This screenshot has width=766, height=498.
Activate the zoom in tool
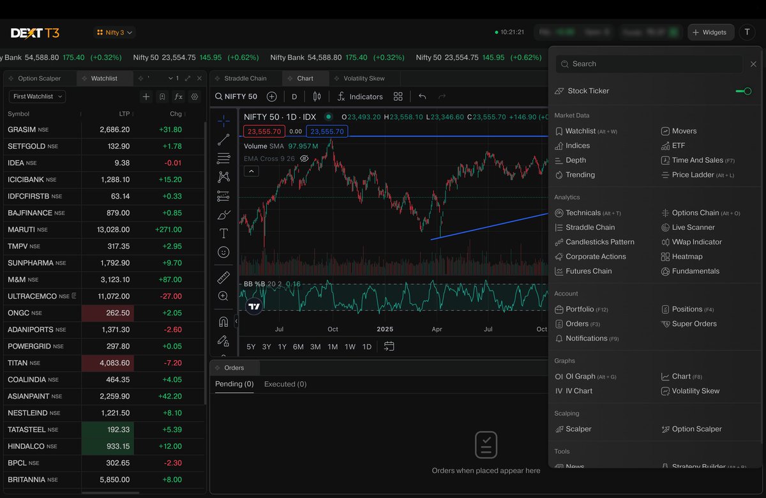coord(223,296)
